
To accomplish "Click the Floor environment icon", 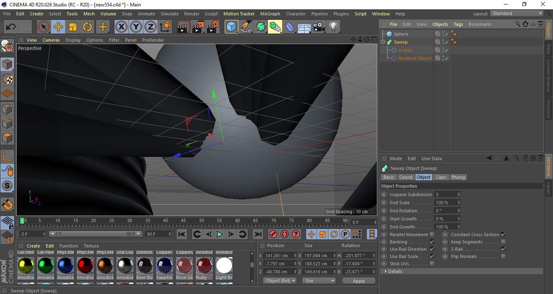I will (304, 27).
